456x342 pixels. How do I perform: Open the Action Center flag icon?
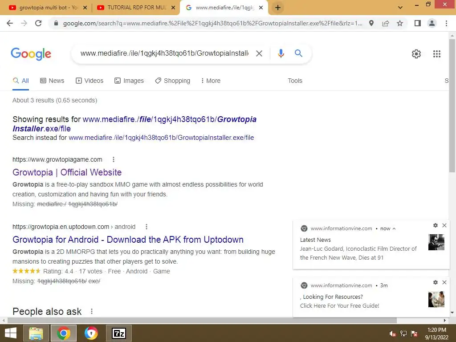tap(414, 334)
